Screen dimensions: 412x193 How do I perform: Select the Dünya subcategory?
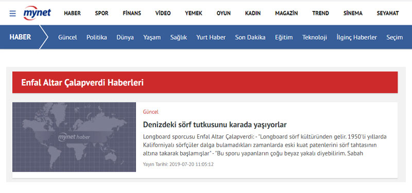pos(125,38)
